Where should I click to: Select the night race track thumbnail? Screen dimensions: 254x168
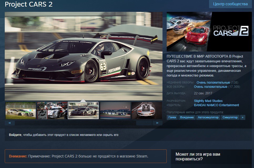tap(115, 110)
